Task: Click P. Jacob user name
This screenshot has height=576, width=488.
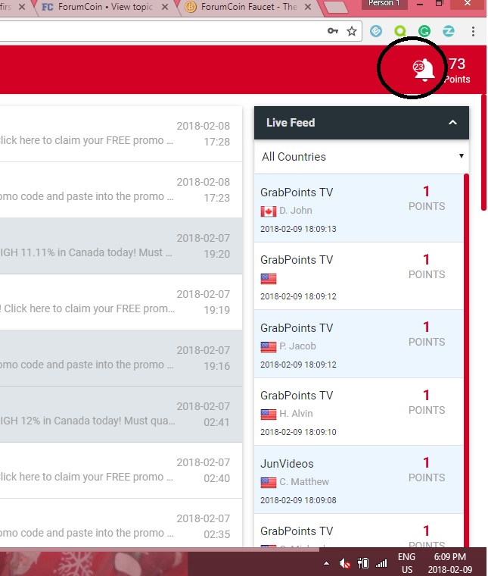Action: point(297,346)
